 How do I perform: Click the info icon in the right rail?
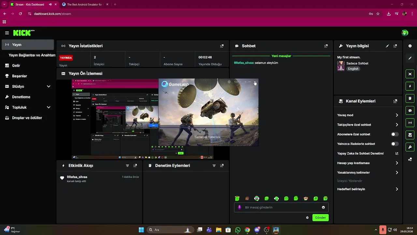tap(410, 46)
